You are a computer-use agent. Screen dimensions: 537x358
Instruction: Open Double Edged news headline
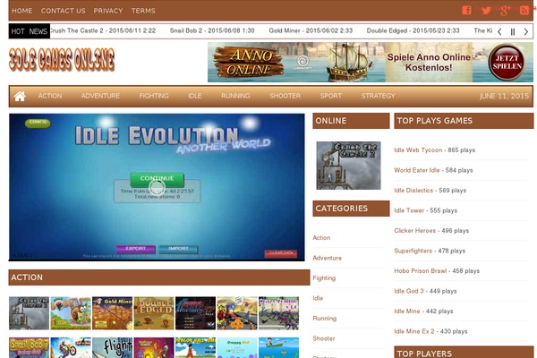[x=413, y=30]
